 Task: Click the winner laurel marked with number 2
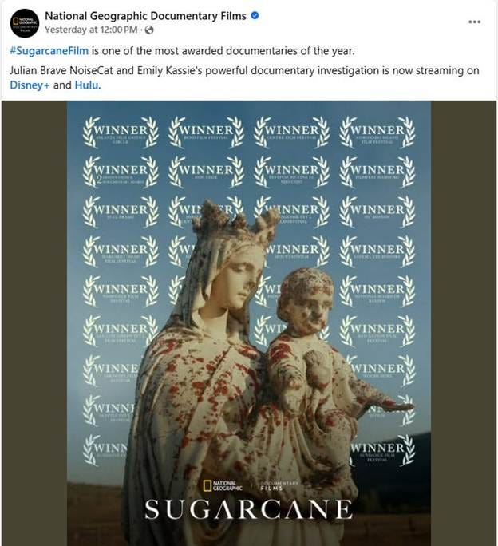tap(121, 172)
